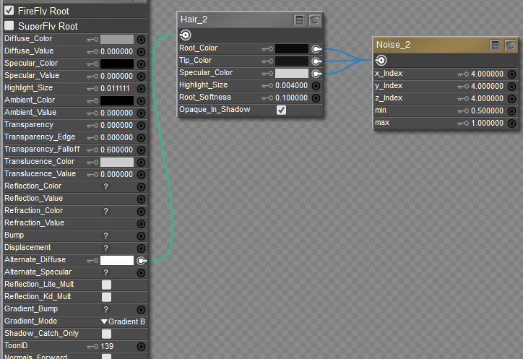Screen dimensions: 523x359
Task: Click the Noise_2 node parameter list icon
Action: (495, 46)
